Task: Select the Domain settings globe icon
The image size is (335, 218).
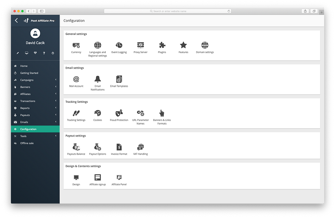Action: pos(205,45)
